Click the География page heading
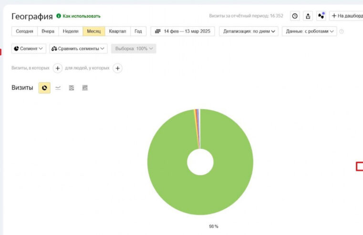Viewport: 363px width, 235px height. tap(32, 16)
